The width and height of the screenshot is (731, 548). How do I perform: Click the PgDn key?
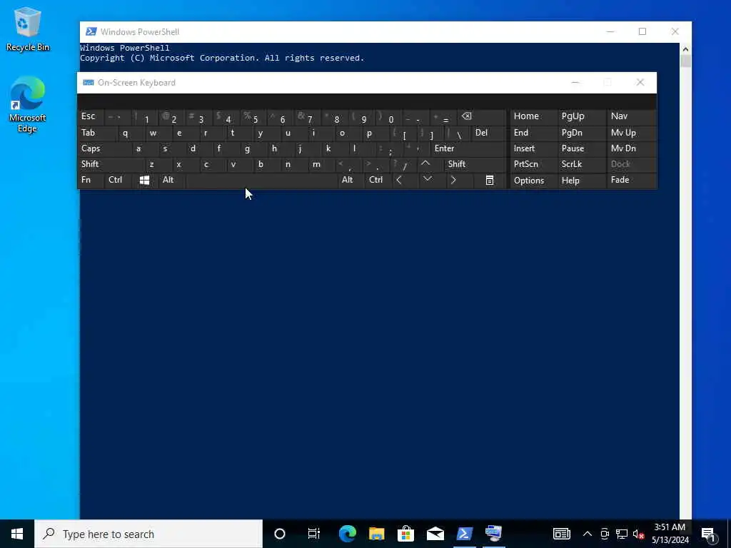pyautogui.click(x=580, y=133)
